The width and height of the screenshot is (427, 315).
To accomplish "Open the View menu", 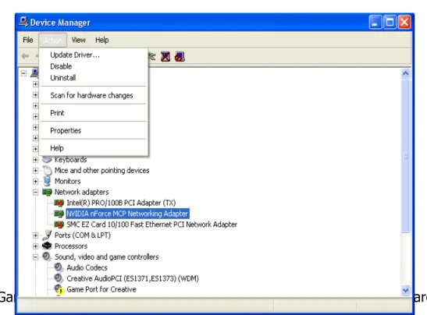I will (x=78, y=40).
